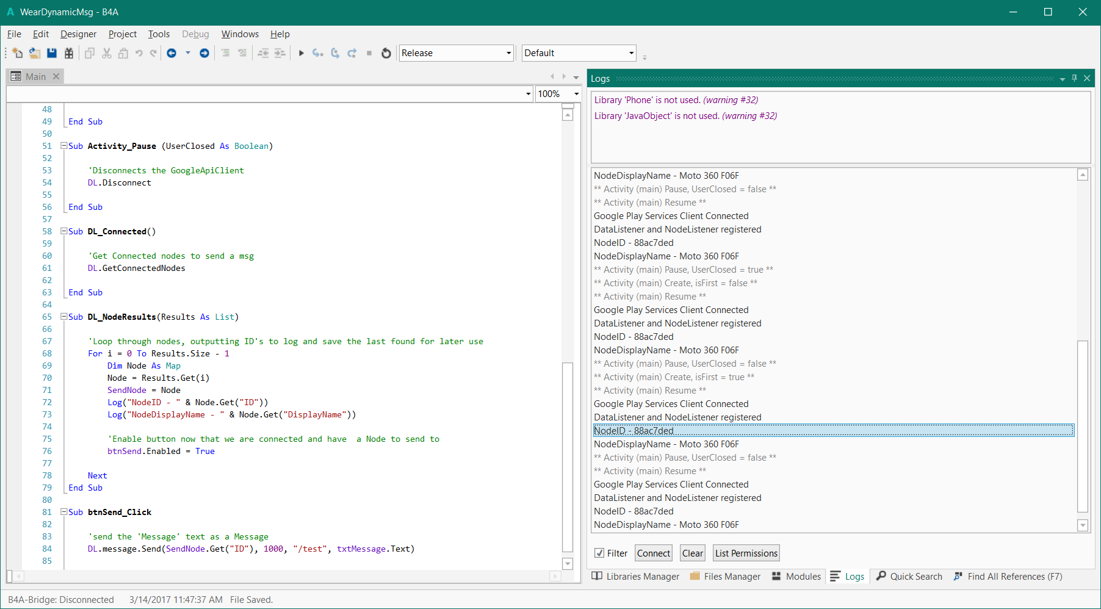
Task: Copy selection using toolbar copy icon
Action: tap(90, 53)
